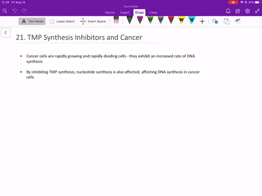Open settings gear icon
The height and width of the screenshot is (196, 262).
click(247, 11)
